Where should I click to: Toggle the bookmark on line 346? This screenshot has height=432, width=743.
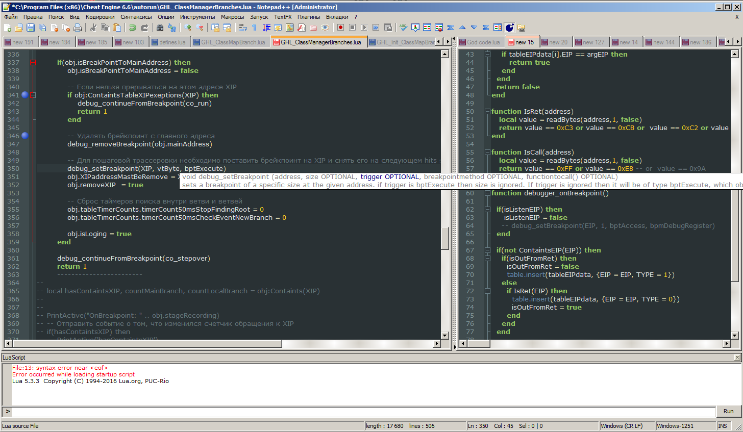tap(24, 136)
